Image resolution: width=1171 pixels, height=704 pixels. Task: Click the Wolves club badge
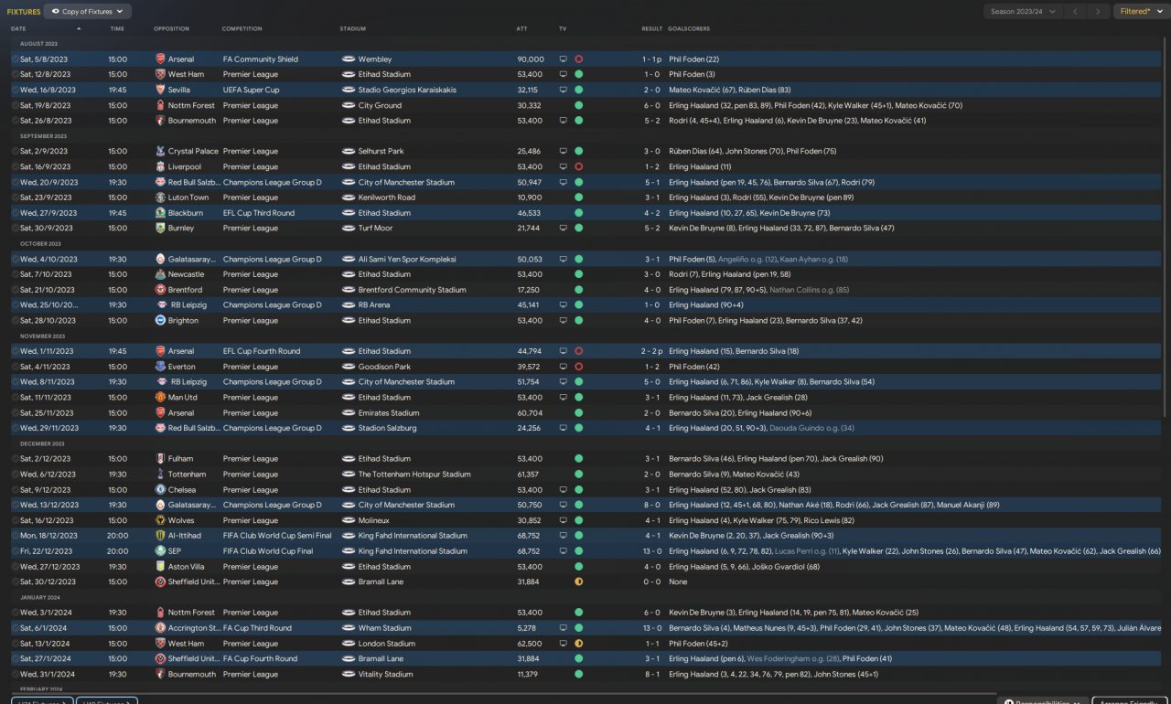[x=160, y=520]
